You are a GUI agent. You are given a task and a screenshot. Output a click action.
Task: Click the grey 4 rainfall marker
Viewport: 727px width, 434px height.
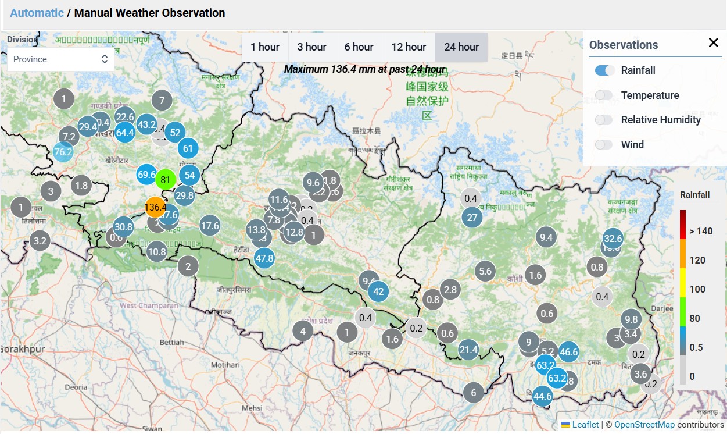pyautogui.click(x=303, y=332)
